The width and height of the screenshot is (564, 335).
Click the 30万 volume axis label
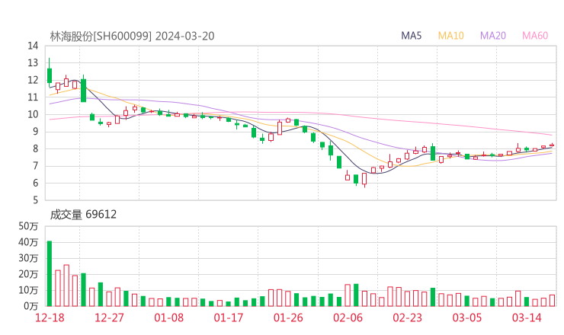coord(28,258)
